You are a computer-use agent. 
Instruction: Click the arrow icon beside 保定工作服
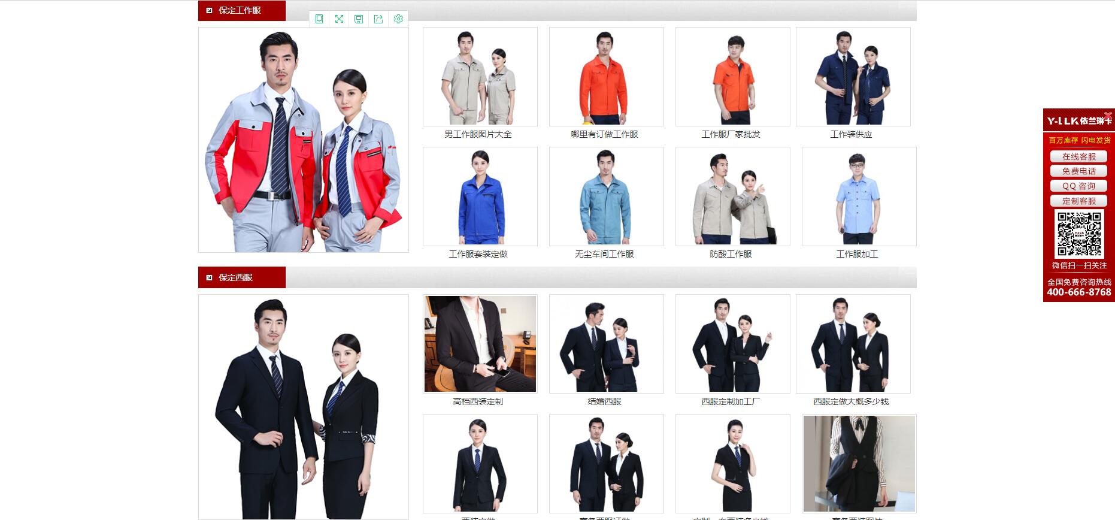pyautogui.click(x=209, y=10)
